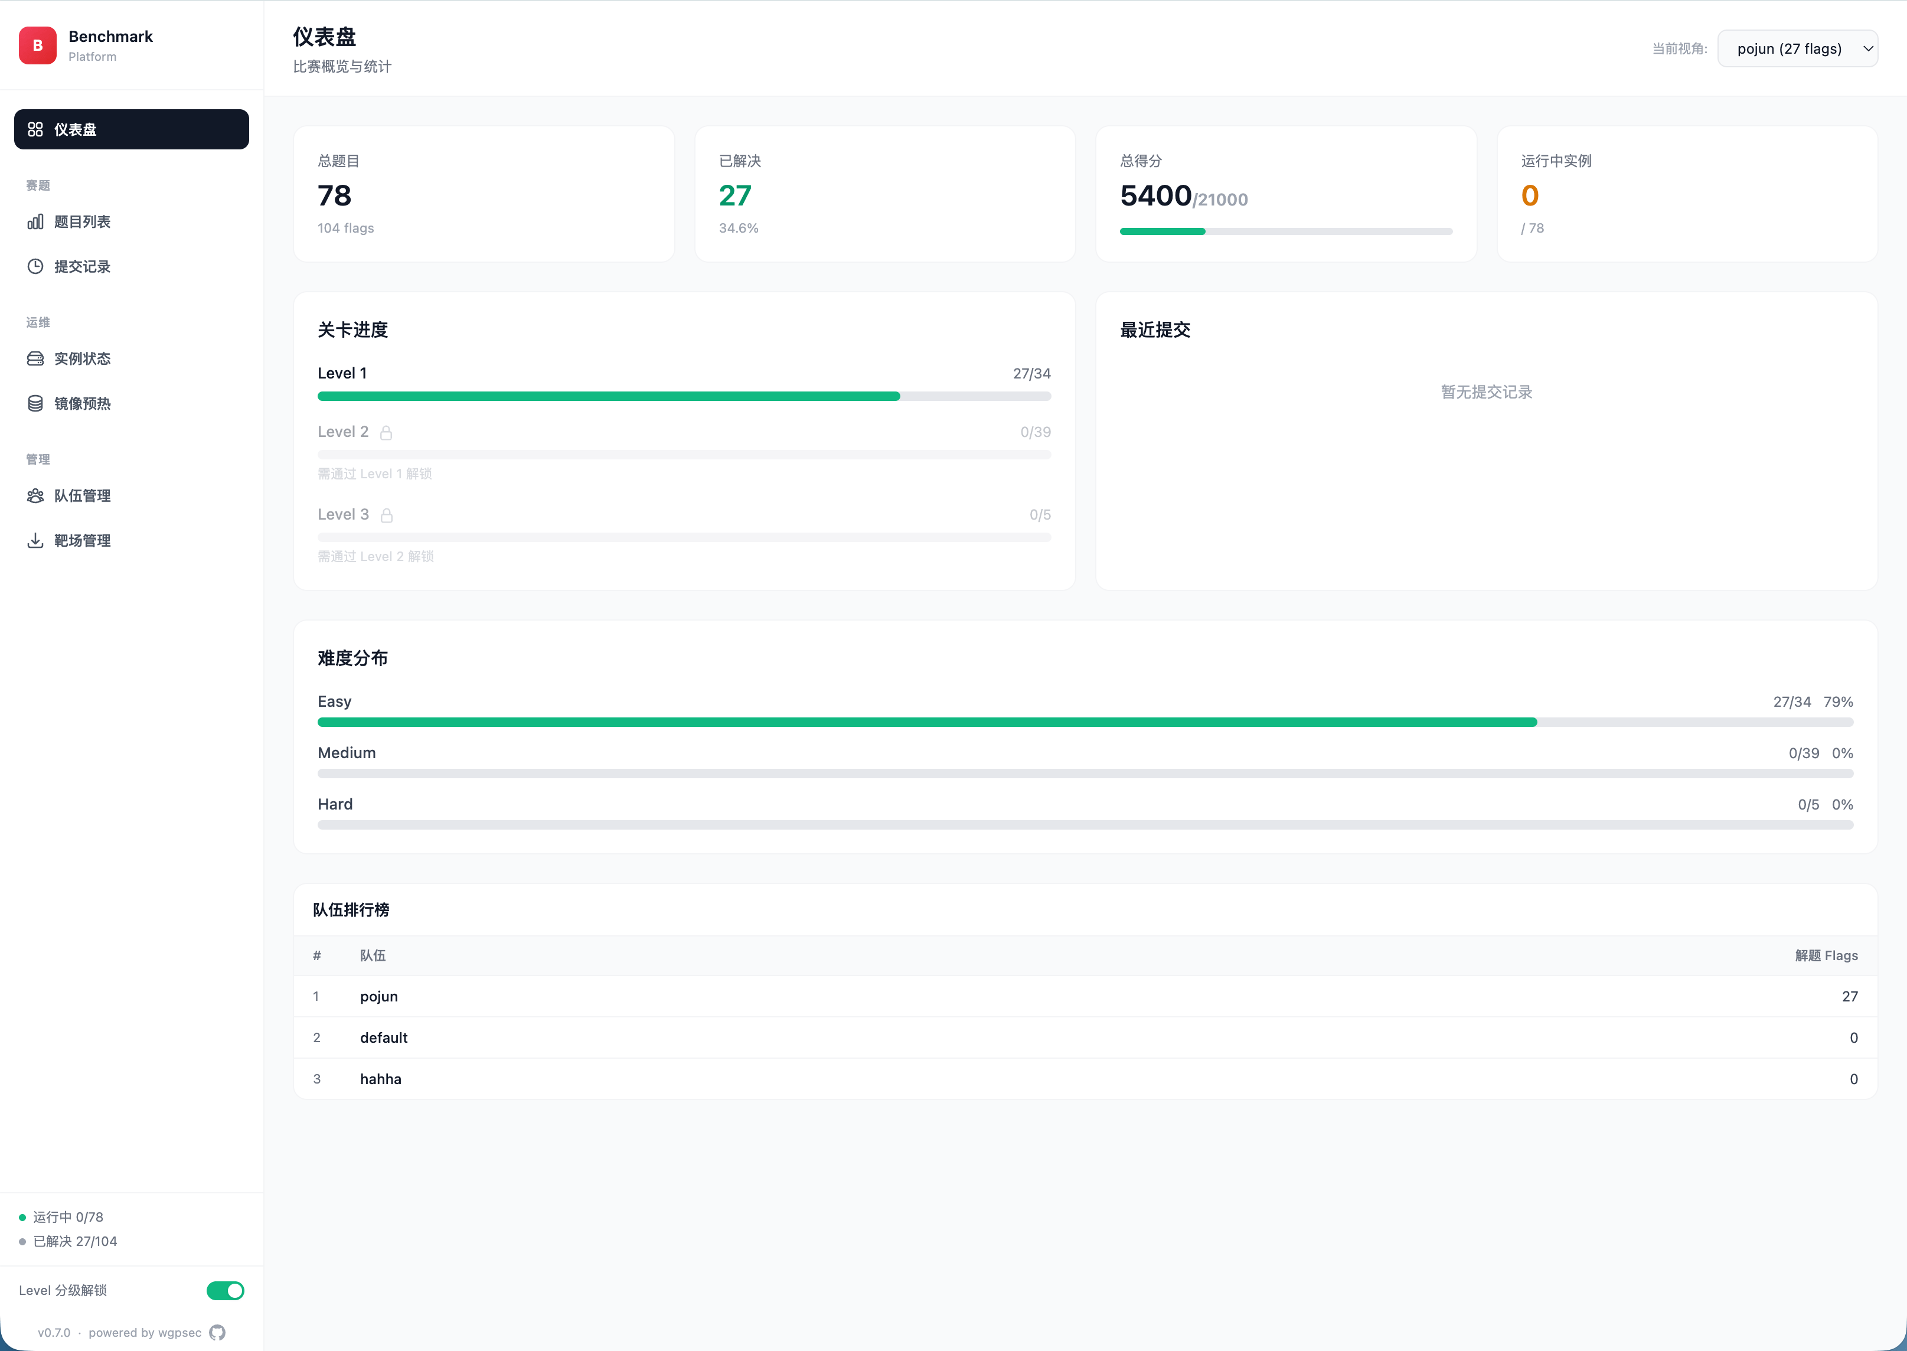Select the pojun row in leaderboard
This screenshot has height=1351, width=1907.
pyautogui.click(x=1085, y=997)
